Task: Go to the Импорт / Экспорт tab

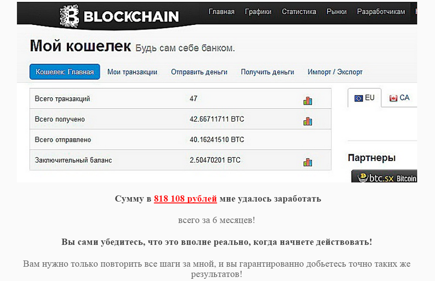Action: click(x=335, y=72)
